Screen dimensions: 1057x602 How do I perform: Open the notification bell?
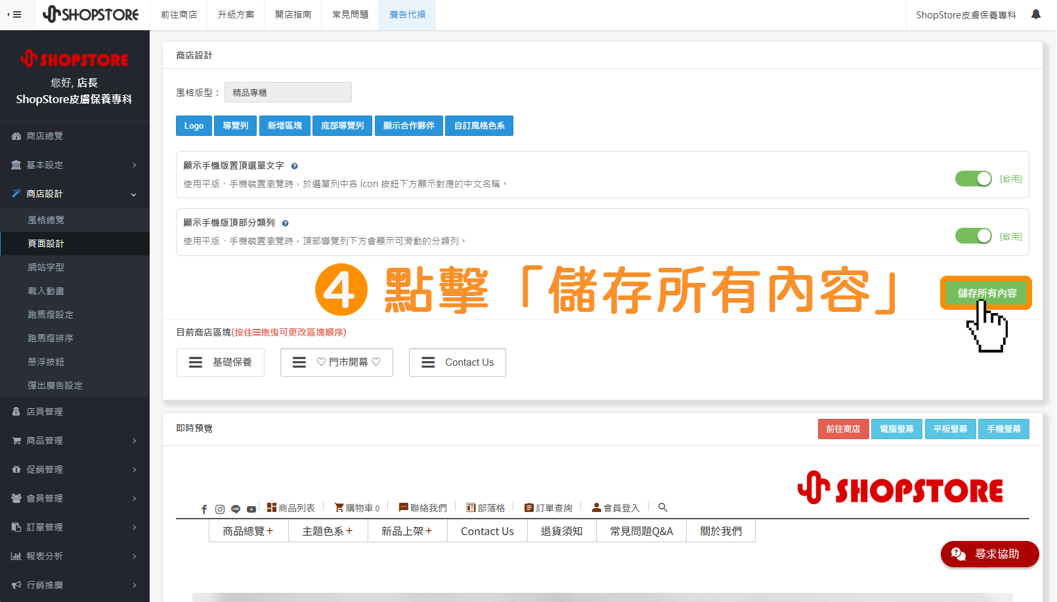[x=1036, y=14]
